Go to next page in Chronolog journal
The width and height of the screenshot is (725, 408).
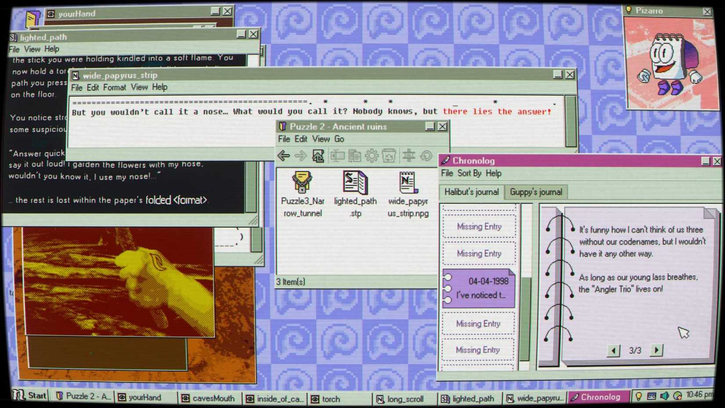656,350
